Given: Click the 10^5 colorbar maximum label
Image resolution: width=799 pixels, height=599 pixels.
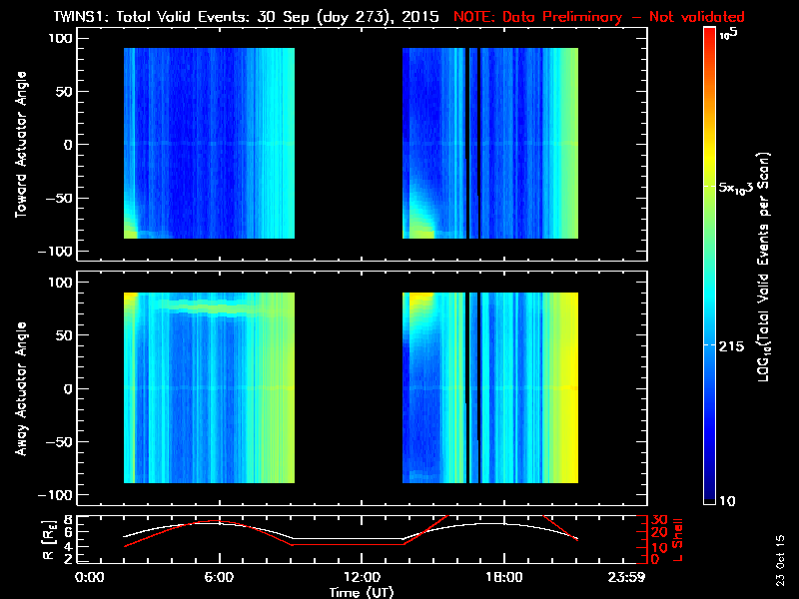Looking at the screenshot, I should [x=728, y=34].
